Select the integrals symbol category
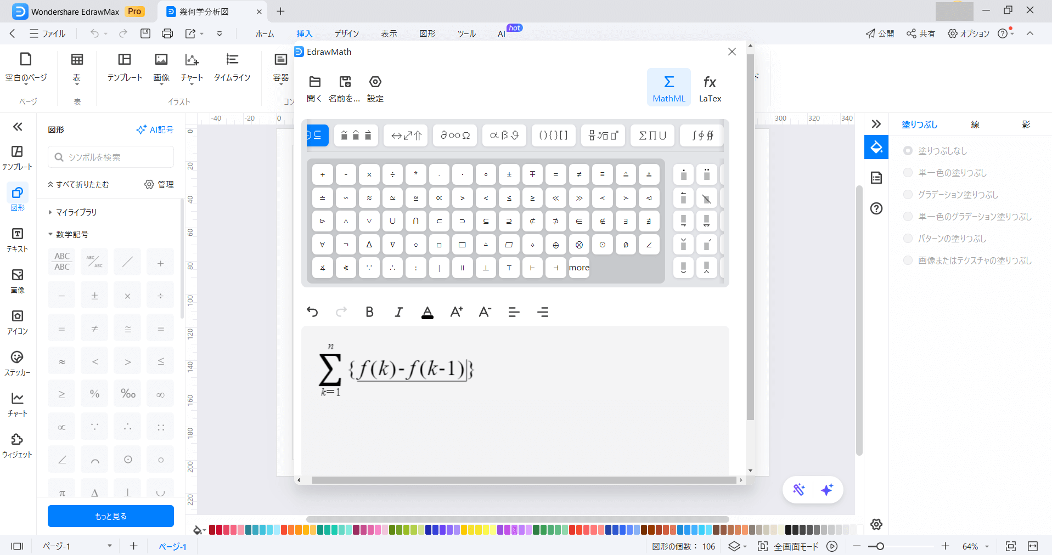1052x555 pixels. 702,135
